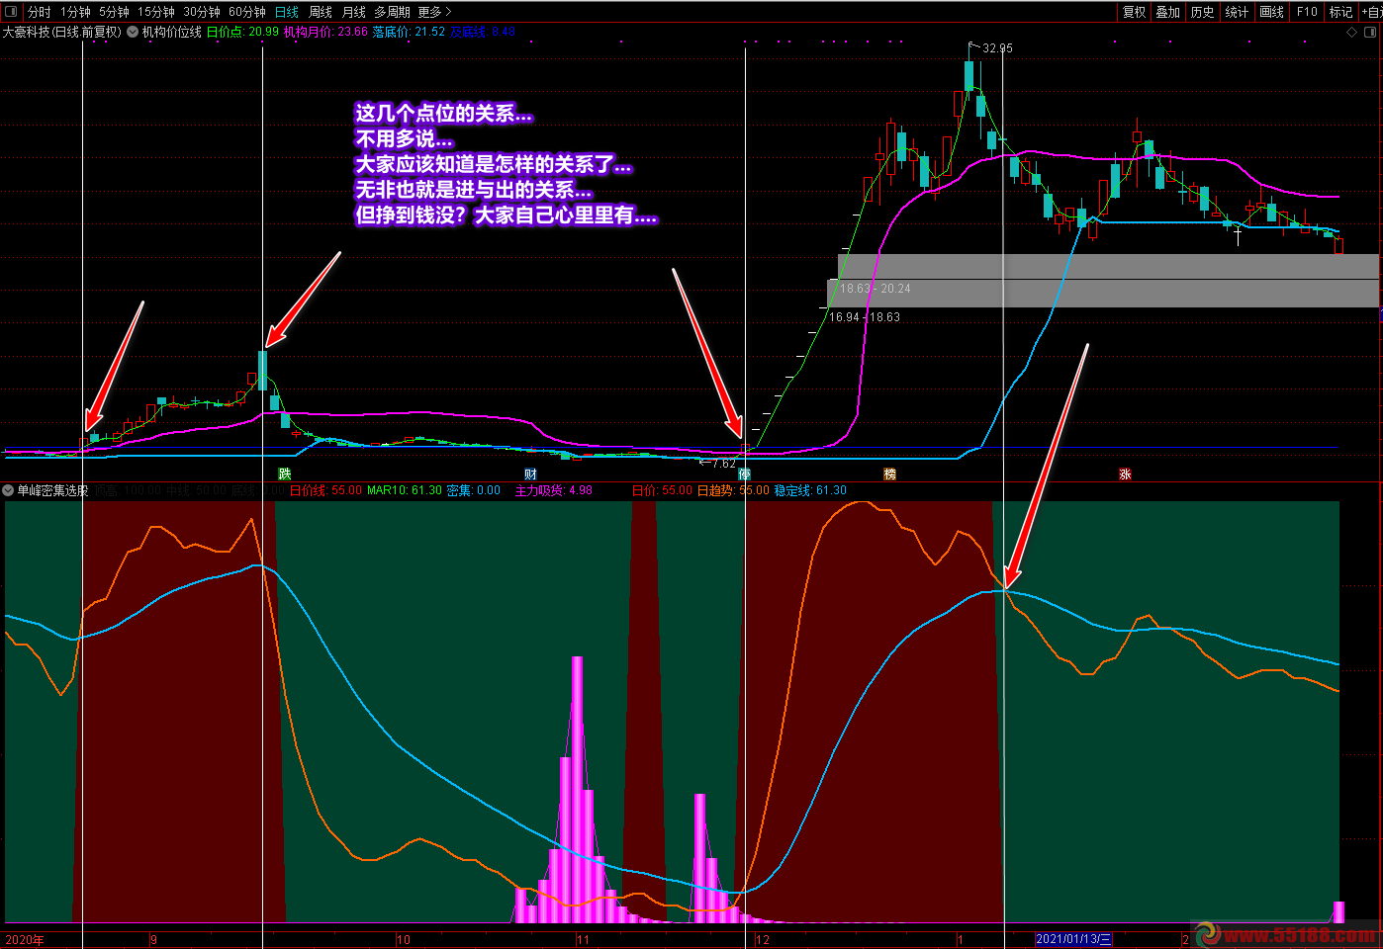Expand the 更多 periods menu
The height and width of the screenshot is (949, 1383).
434,12
